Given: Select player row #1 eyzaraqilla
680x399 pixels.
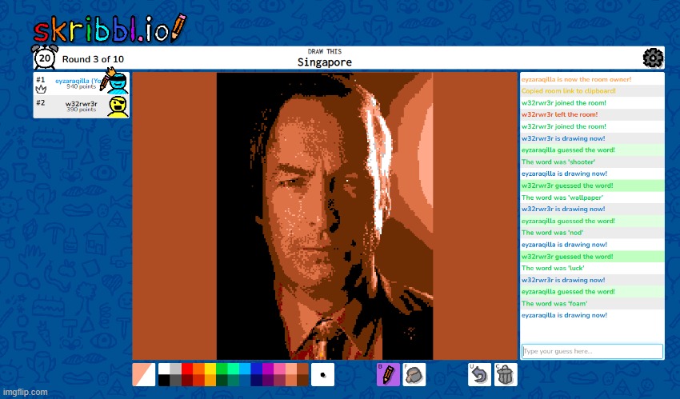Looking at the screenshot, I should (x=81, y=83).
